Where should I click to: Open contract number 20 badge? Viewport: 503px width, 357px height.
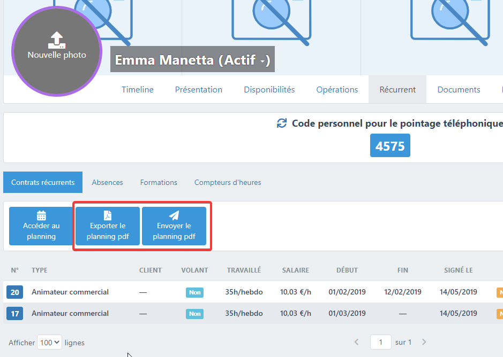pos(15,292)
